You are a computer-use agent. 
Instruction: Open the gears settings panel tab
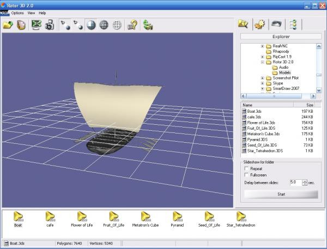point(260,24)
